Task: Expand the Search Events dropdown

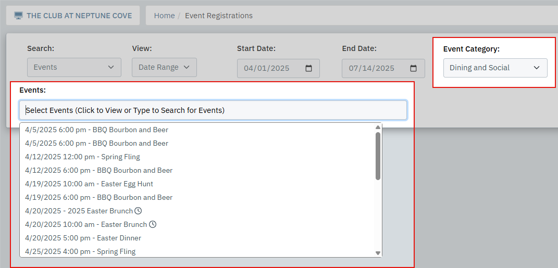Action: click(74, 67)
